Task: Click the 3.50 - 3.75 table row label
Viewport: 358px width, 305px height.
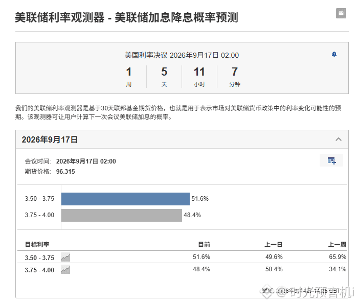Action: 39,258
